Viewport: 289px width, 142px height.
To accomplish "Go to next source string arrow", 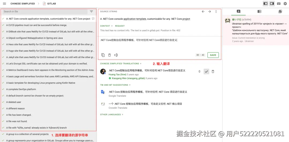I will click(210, 11).
